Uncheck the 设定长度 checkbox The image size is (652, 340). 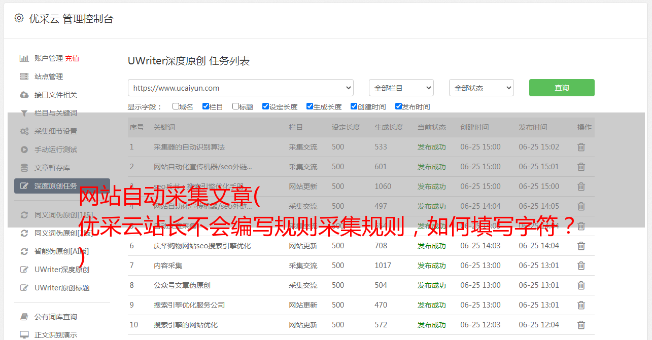265,106
